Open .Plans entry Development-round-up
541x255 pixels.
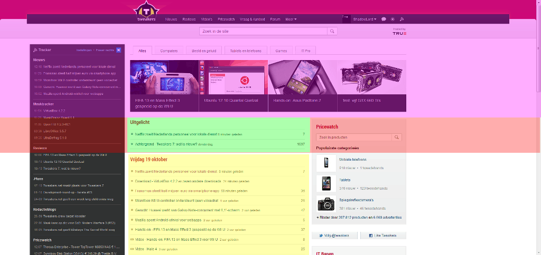(68, 192)
